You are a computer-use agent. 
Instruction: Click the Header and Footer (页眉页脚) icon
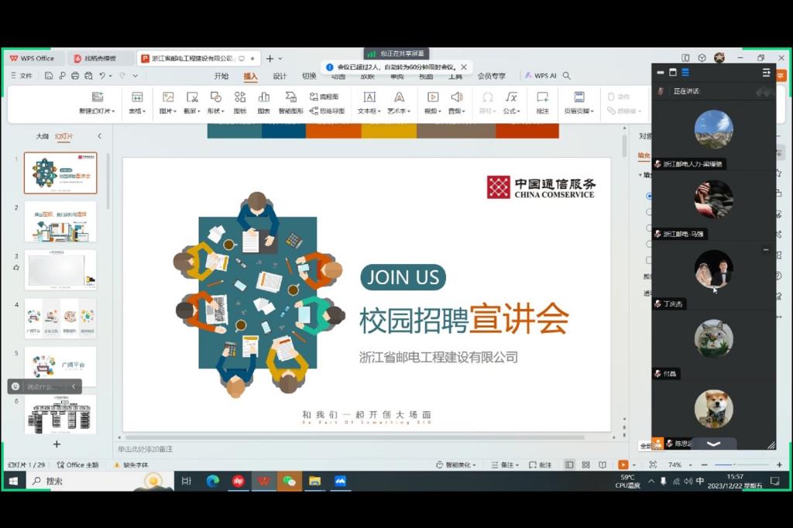[x=578, y=98]
